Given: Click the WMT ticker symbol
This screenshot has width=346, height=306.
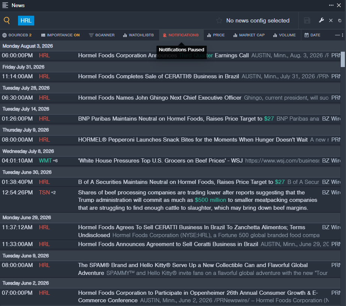Looking at the screenshot, I should tap(45, 161).
